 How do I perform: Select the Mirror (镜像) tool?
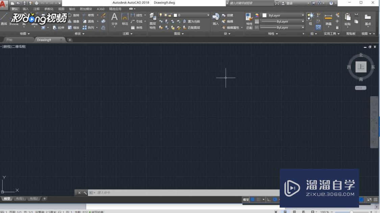pos(73,21)
